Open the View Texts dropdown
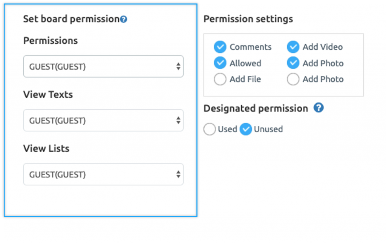 tap(103, 120)
